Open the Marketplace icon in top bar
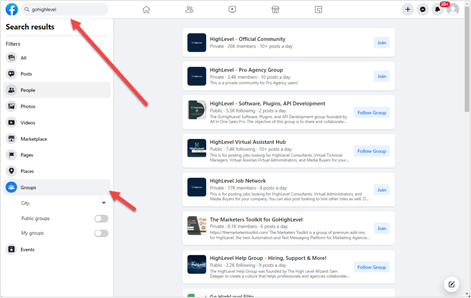Viewport: 471px width, 298px height. pyautogui.click(x=275, y=10)
